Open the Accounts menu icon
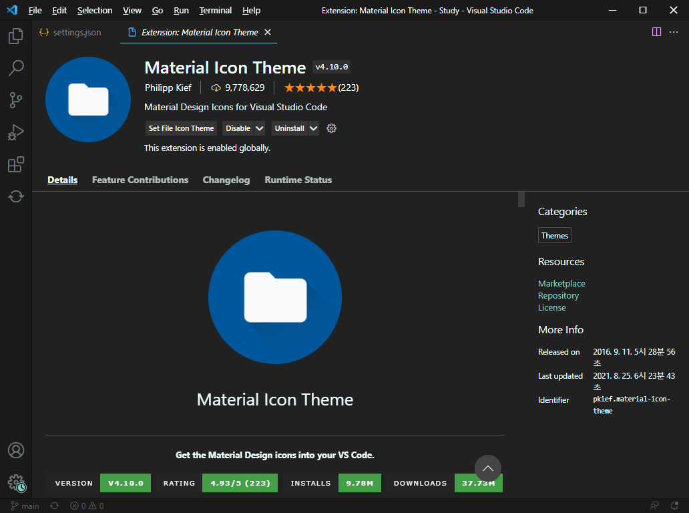689x513 pixels. click(x=16, y=450)
